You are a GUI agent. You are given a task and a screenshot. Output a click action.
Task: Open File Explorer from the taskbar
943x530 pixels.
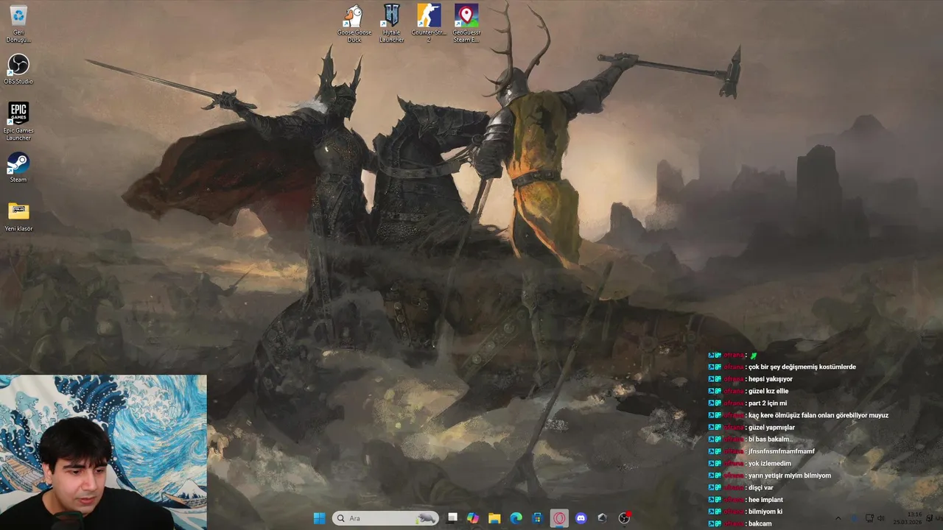point(494,518)
